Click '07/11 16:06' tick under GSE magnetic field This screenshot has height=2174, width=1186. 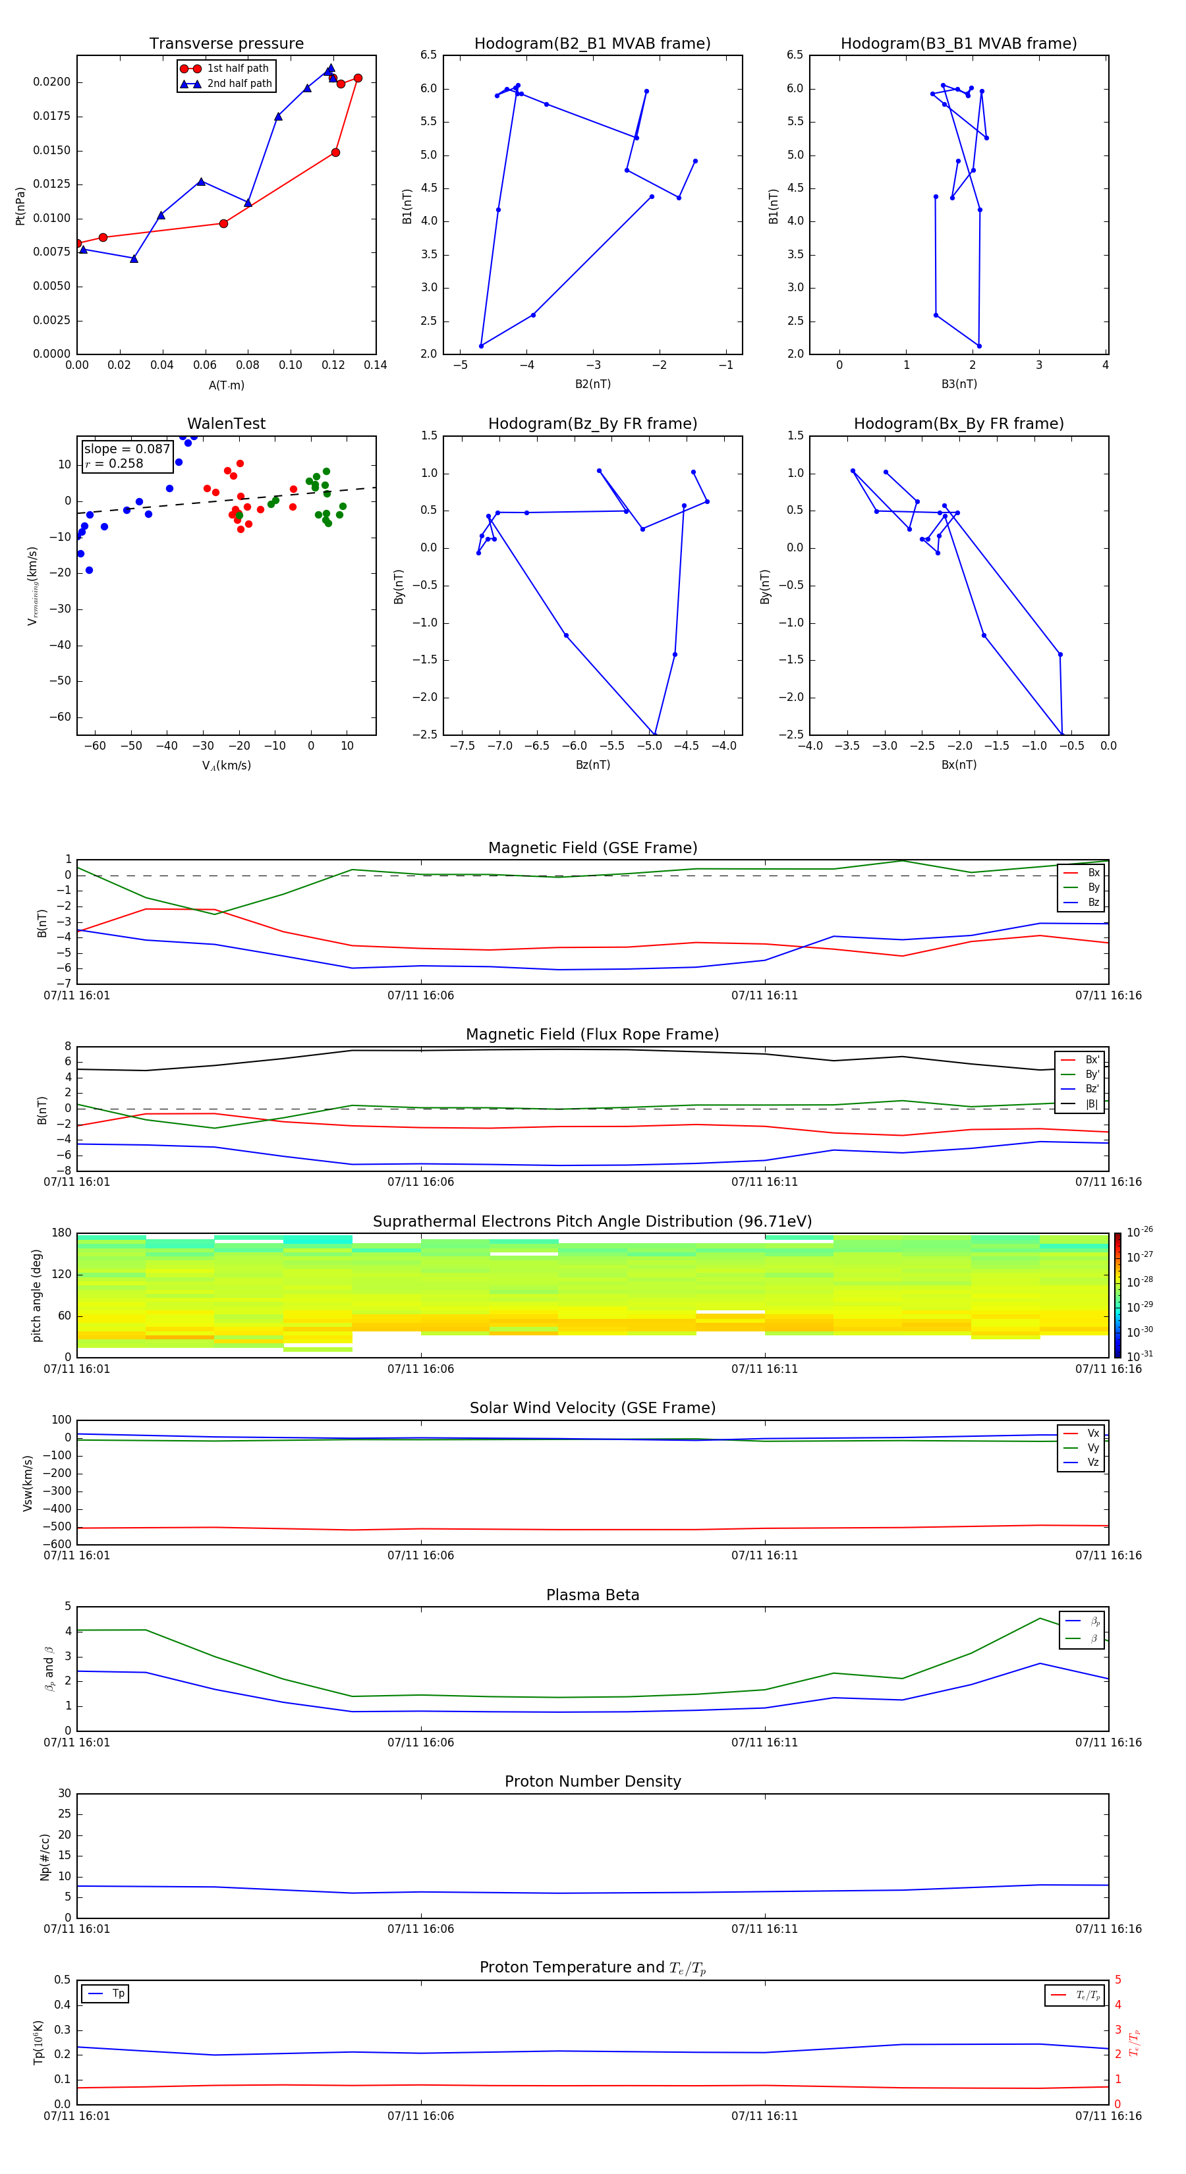[x=420, y=996]
